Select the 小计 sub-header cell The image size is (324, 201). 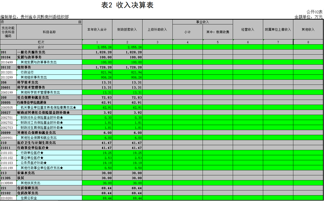[188, 32]
